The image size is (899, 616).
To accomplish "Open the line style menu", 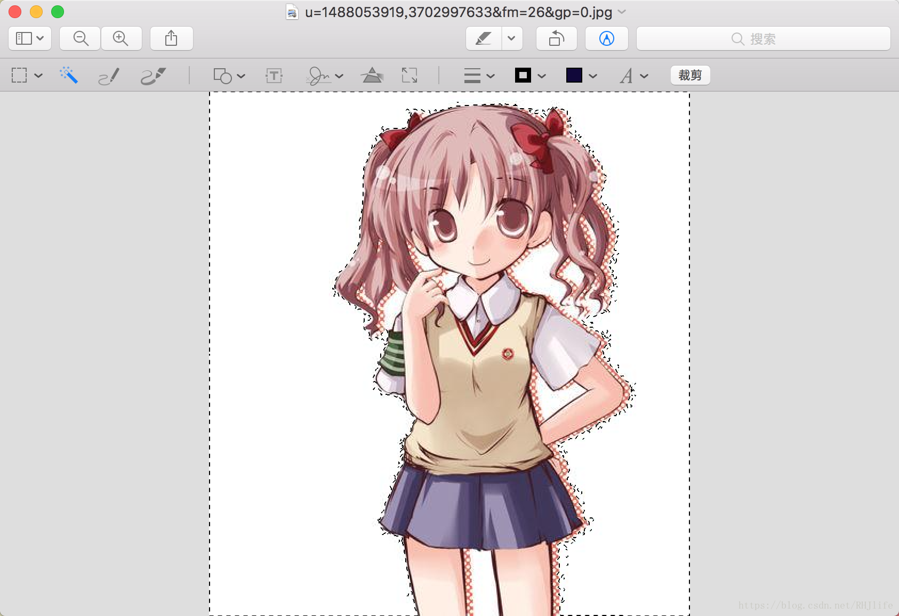I will pyautogui.click(x=472, y=76).
